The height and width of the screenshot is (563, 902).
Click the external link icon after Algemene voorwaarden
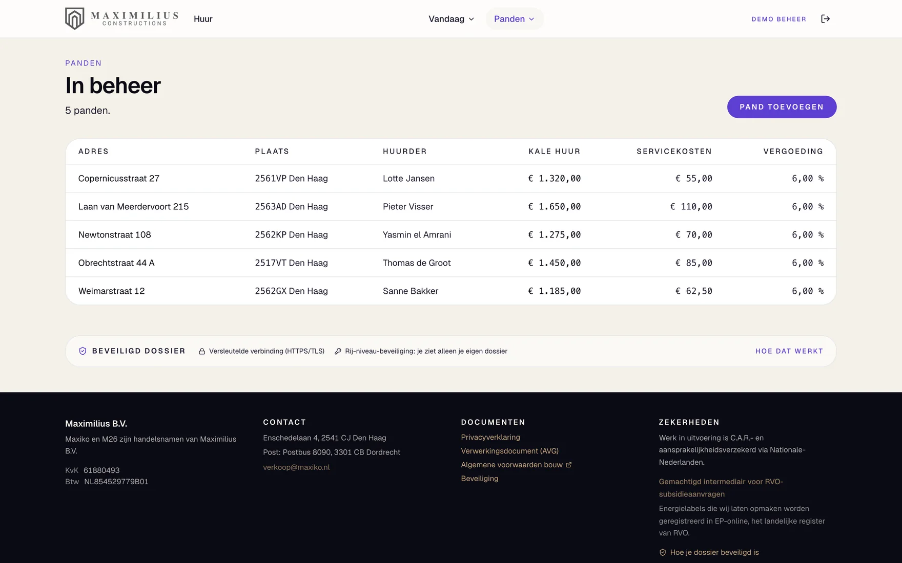568,465
